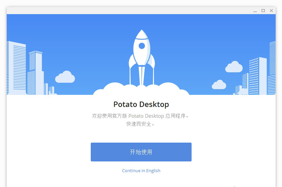Screen dimensions: 282x187
Task: Click the tall striped skyscraper at far left
Action: [16, 68]
